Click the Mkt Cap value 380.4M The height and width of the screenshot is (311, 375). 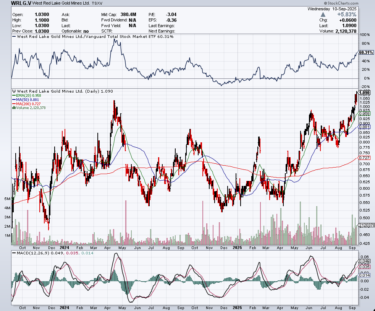(x=128, y=15)
